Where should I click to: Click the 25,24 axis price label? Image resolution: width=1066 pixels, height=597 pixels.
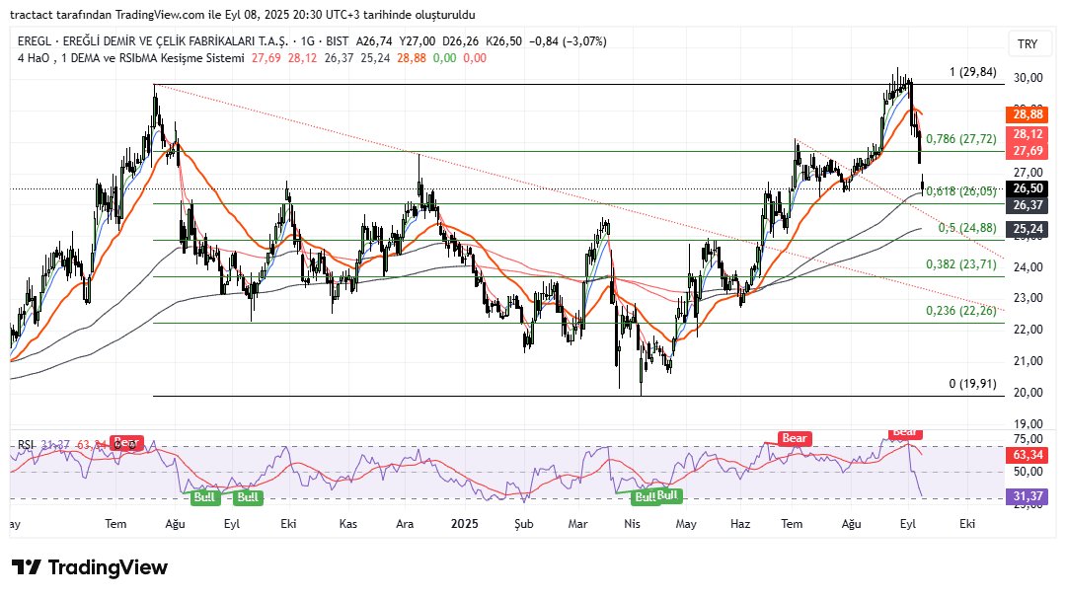point(1028,229)
